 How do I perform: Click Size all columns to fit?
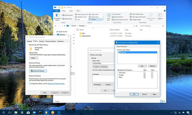(120, 19)
